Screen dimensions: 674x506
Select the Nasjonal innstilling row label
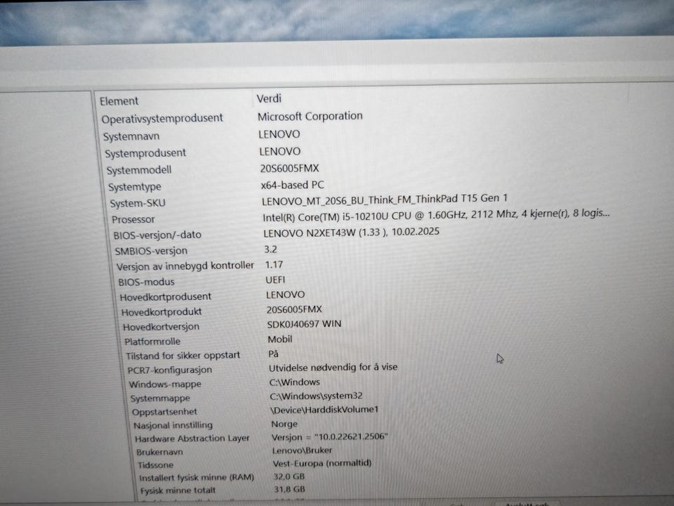coord(173,425)
